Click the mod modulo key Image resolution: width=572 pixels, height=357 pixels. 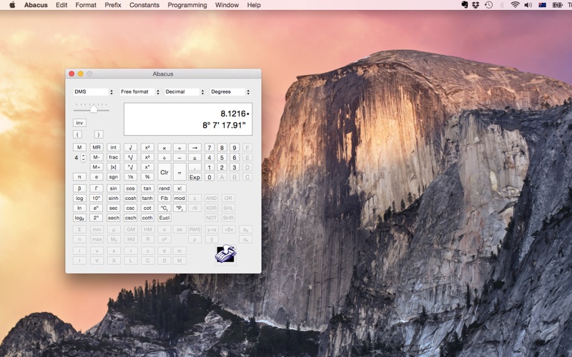[x=179, y=198]
